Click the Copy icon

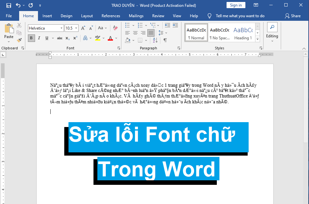point(19,33)
